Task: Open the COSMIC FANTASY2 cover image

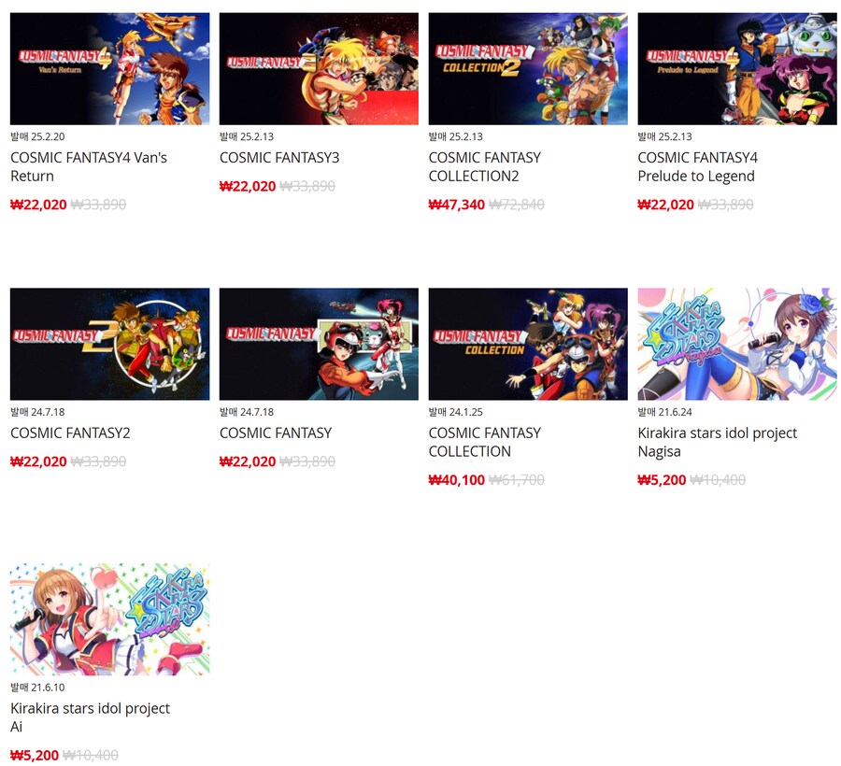Action: tap(109, 344)
